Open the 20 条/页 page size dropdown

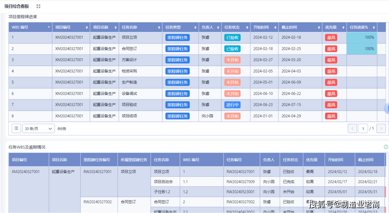pos(38,129)
